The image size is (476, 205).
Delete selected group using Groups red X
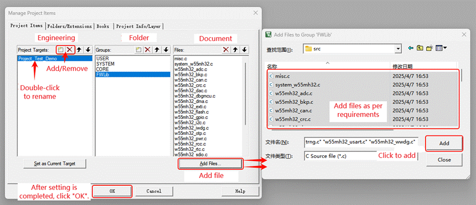click(x=148, y=50)
